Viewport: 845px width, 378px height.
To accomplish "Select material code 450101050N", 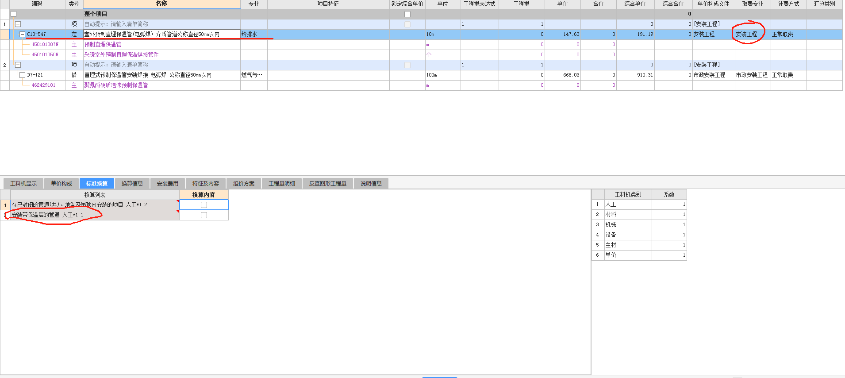I will (x=45, y=55).
